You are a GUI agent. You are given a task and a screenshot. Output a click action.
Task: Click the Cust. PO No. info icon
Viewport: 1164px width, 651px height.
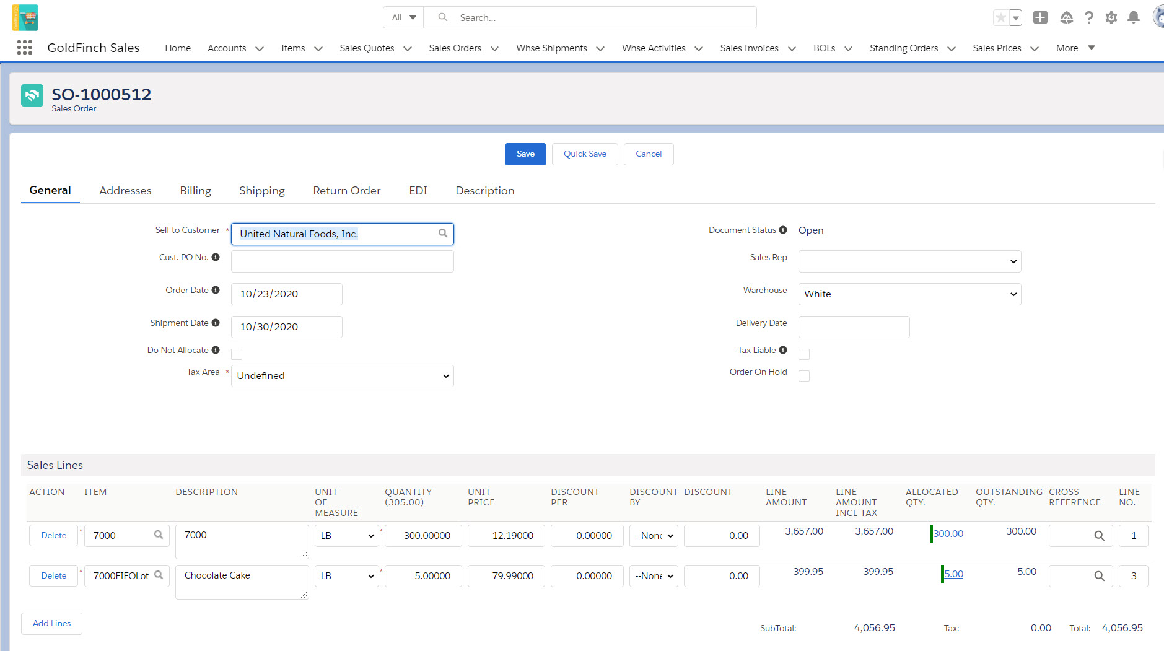pos(216,257)
